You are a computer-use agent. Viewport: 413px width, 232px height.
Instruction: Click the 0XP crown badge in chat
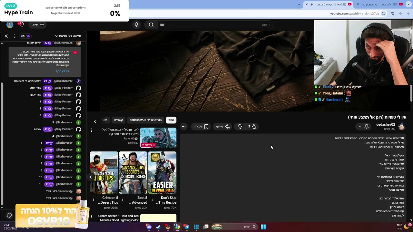tap(25, 36)
